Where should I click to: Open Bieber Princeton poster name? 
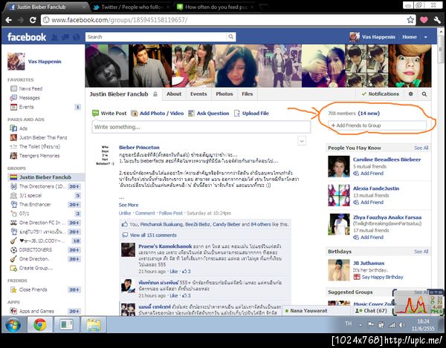[x=139, y=148]
